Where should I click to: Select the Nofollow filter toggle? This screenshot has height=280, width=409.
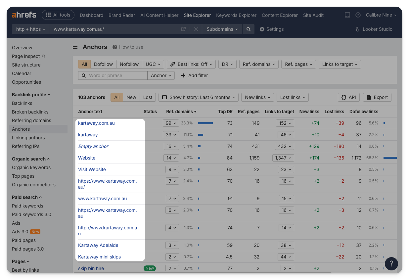tap(129, 64)
